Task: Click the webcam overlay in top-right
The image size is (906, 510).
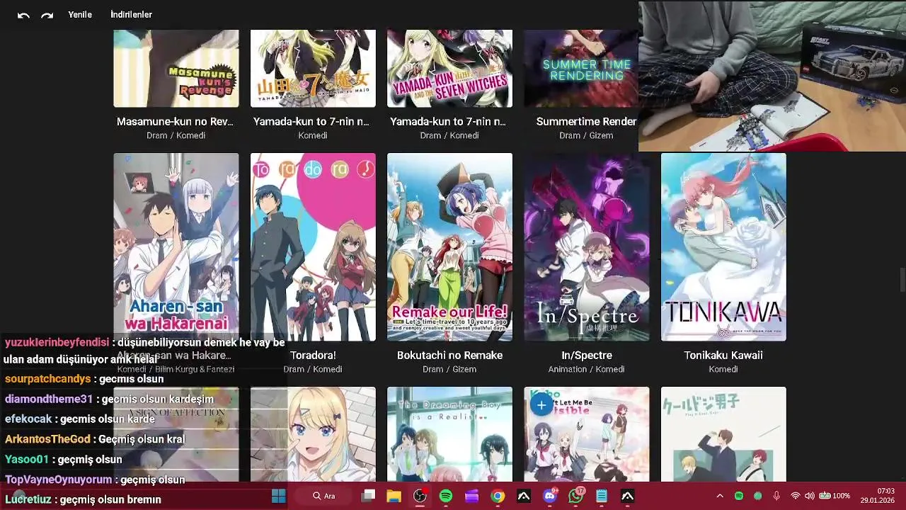Action: click(x=772, y=76)
